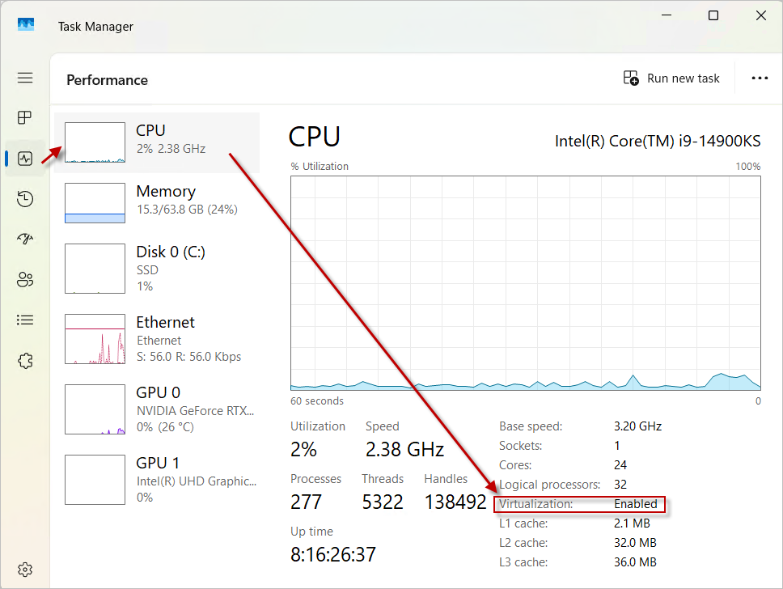The image size is (783, 589).
Task: Show Disk 0 (C:) performance
Action: coord(157,268)
